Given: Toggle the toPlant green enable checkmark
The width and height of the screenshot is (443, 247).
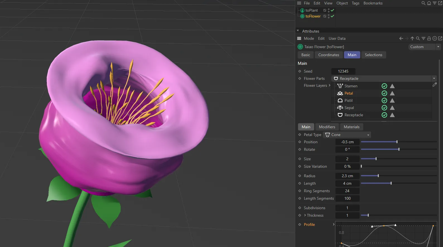Looking at the screenshot, I should coord(332,10).
